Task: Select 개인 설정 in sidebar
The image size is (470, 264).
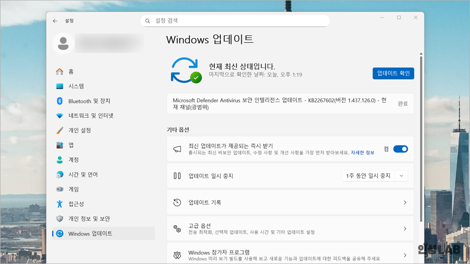Action: tap(104, 130)
